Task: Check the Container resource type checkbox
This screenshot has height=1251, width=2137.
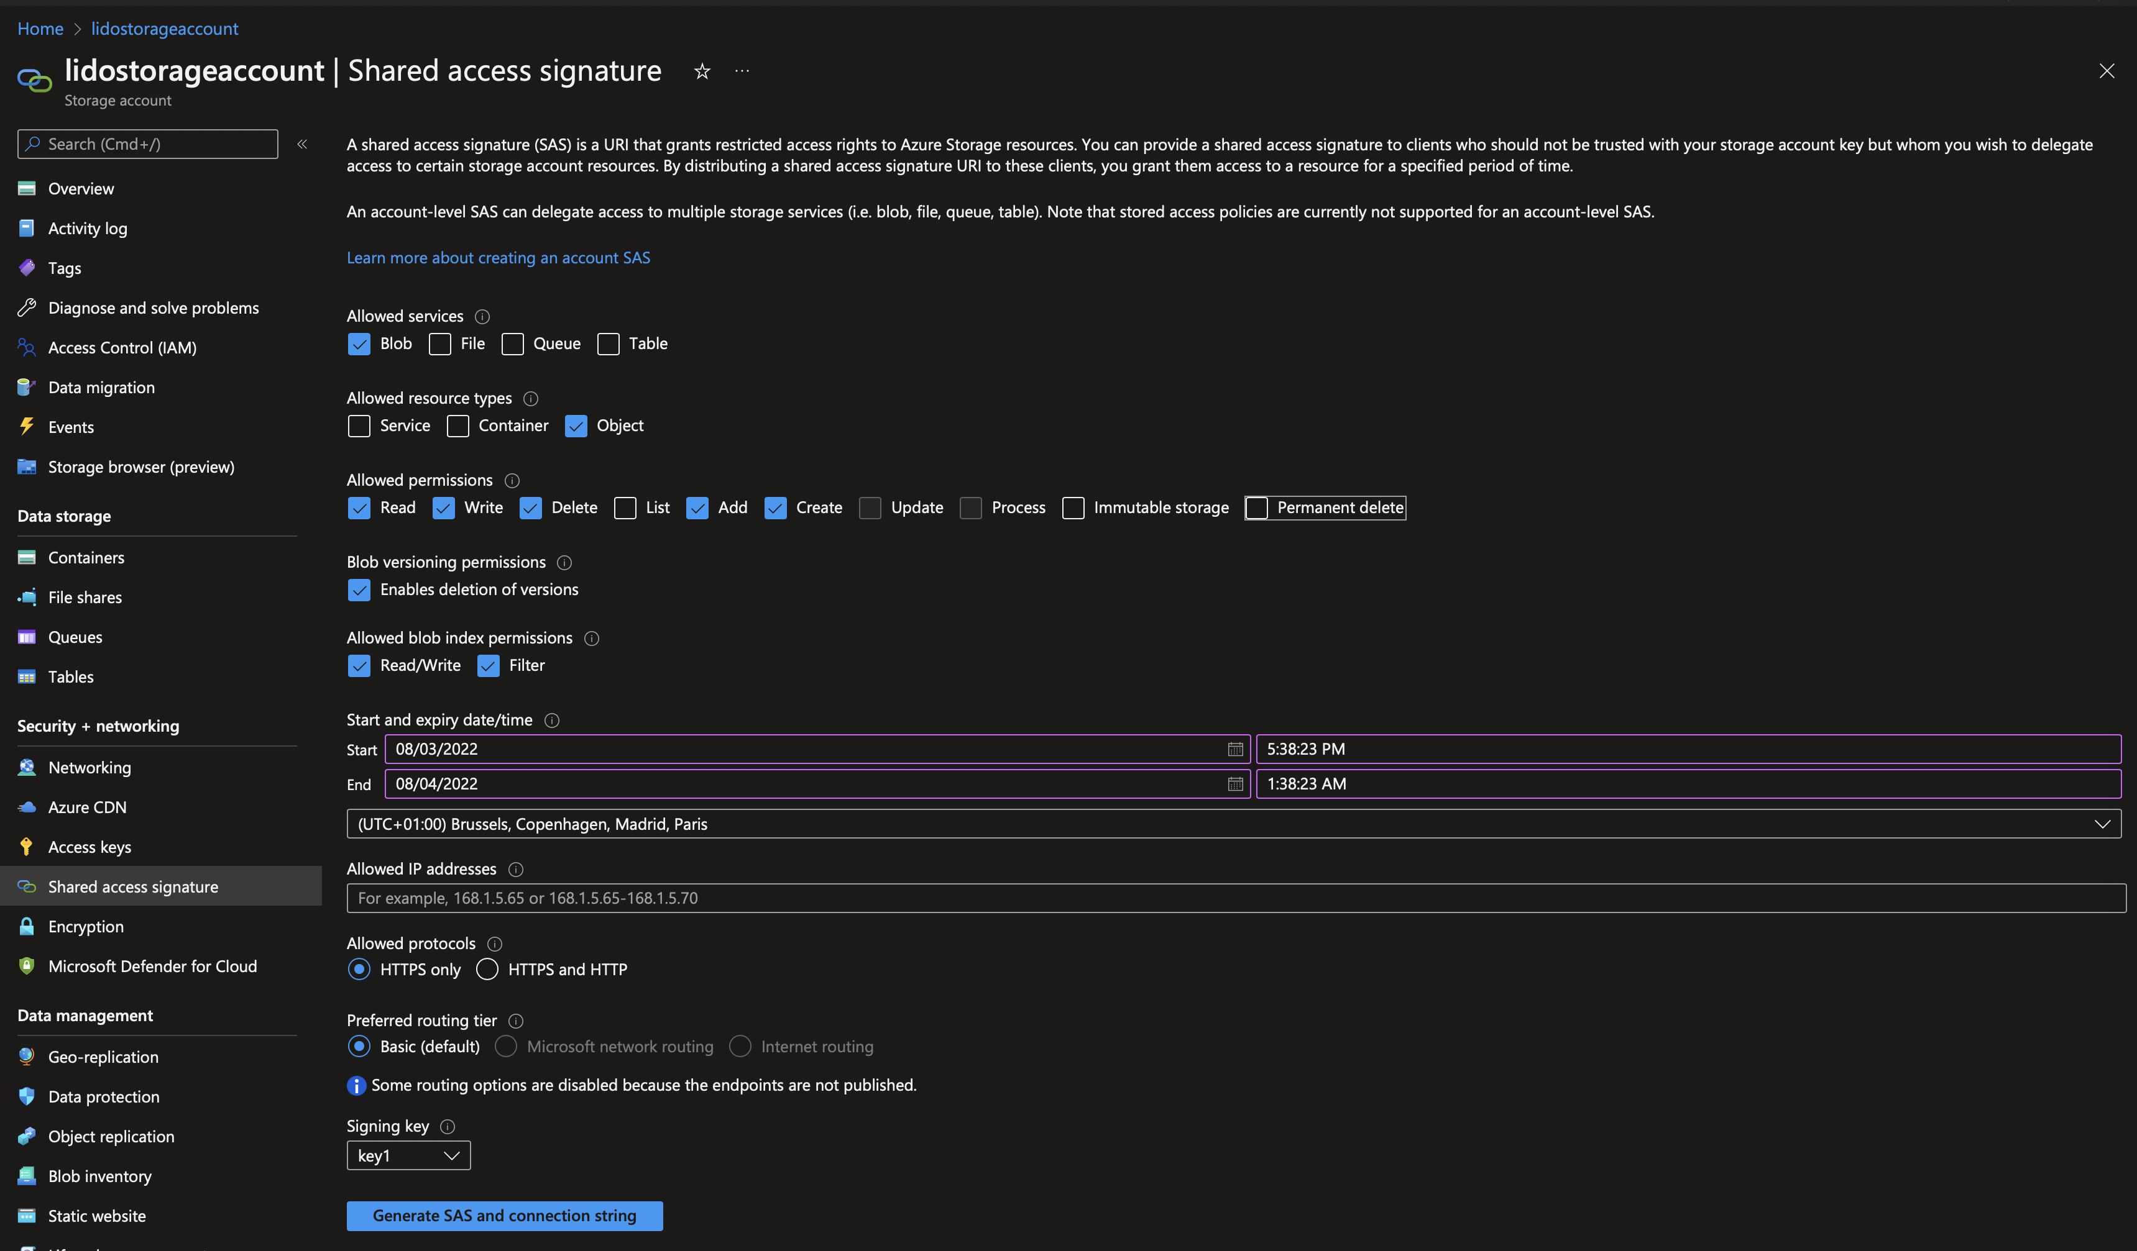Action: 458,426
